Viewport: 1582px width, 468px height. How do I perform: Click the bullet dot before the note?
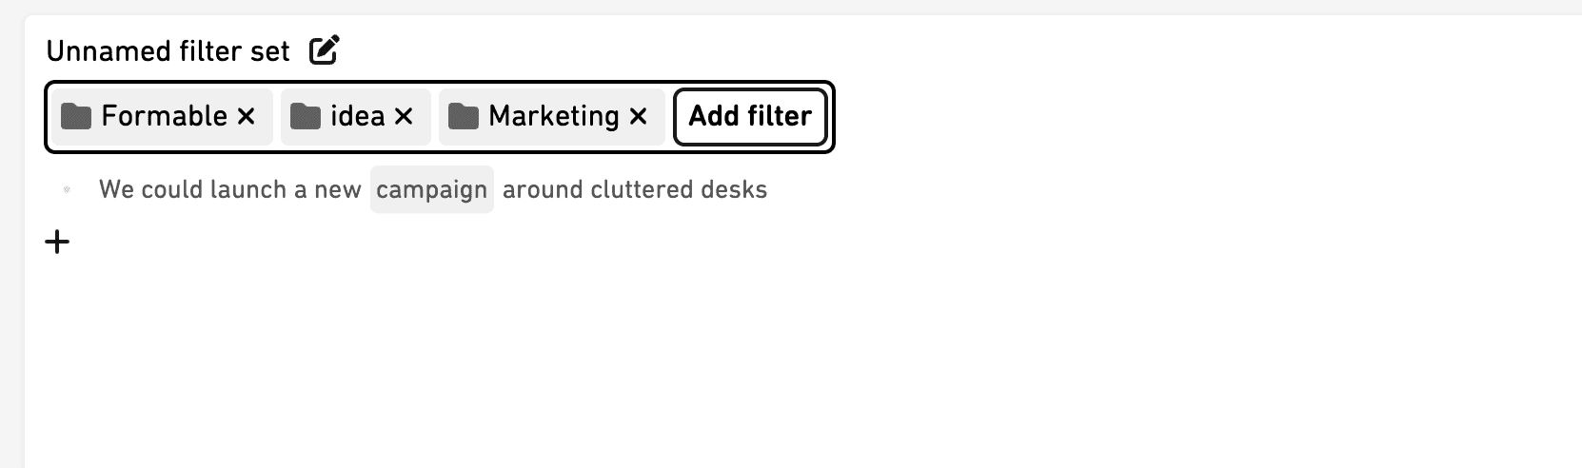point(67,189)
